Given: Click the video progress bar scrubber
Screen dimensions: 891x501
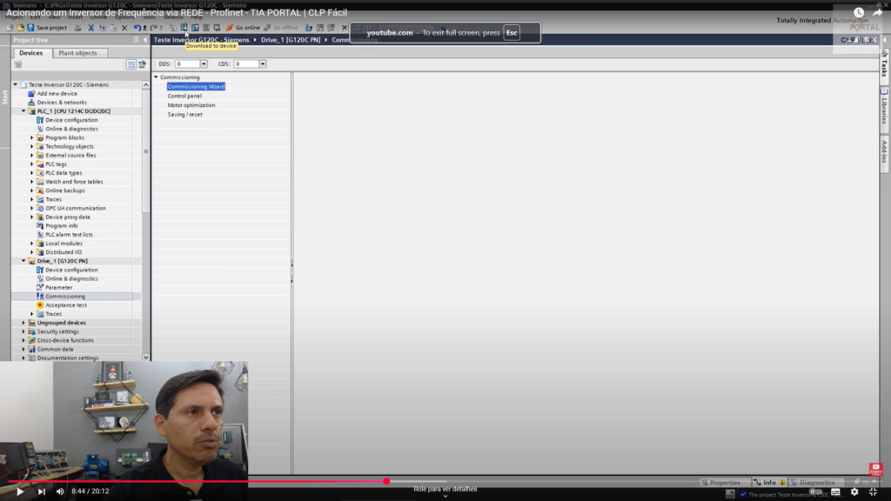Looking at the screenshot, I should [386, 482].
